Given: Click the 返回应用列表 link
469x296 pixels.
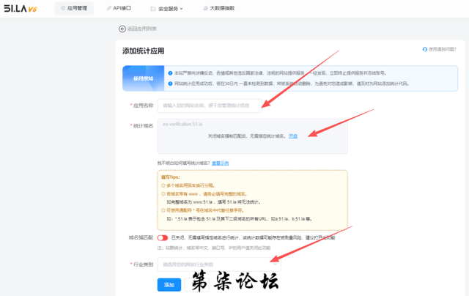Looking at the screenshot, I should point(141,29).
